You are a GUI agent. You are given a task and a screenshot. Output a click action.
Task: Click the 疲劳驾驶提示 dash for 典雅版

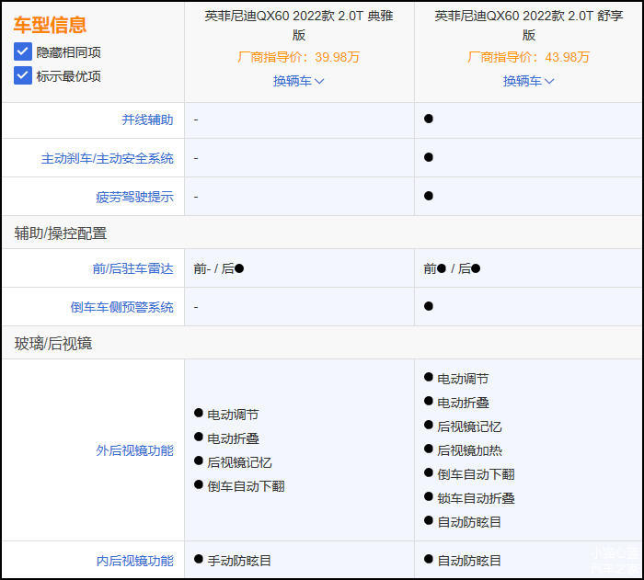[x=196, y=197]
